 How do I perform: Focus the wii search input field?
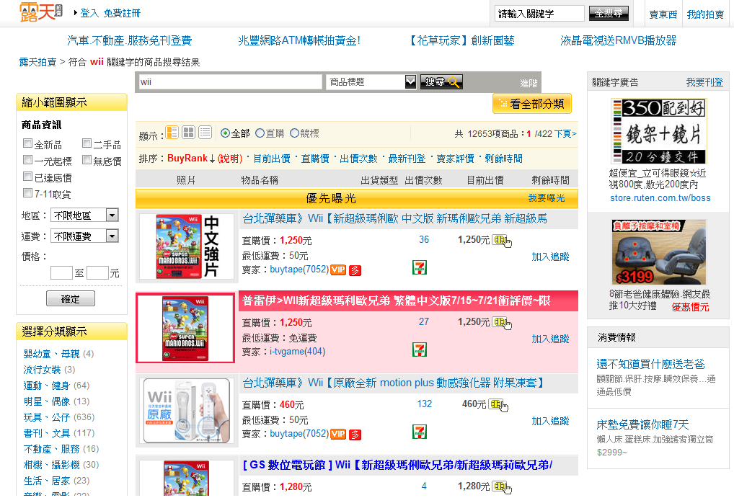(230, 82)
